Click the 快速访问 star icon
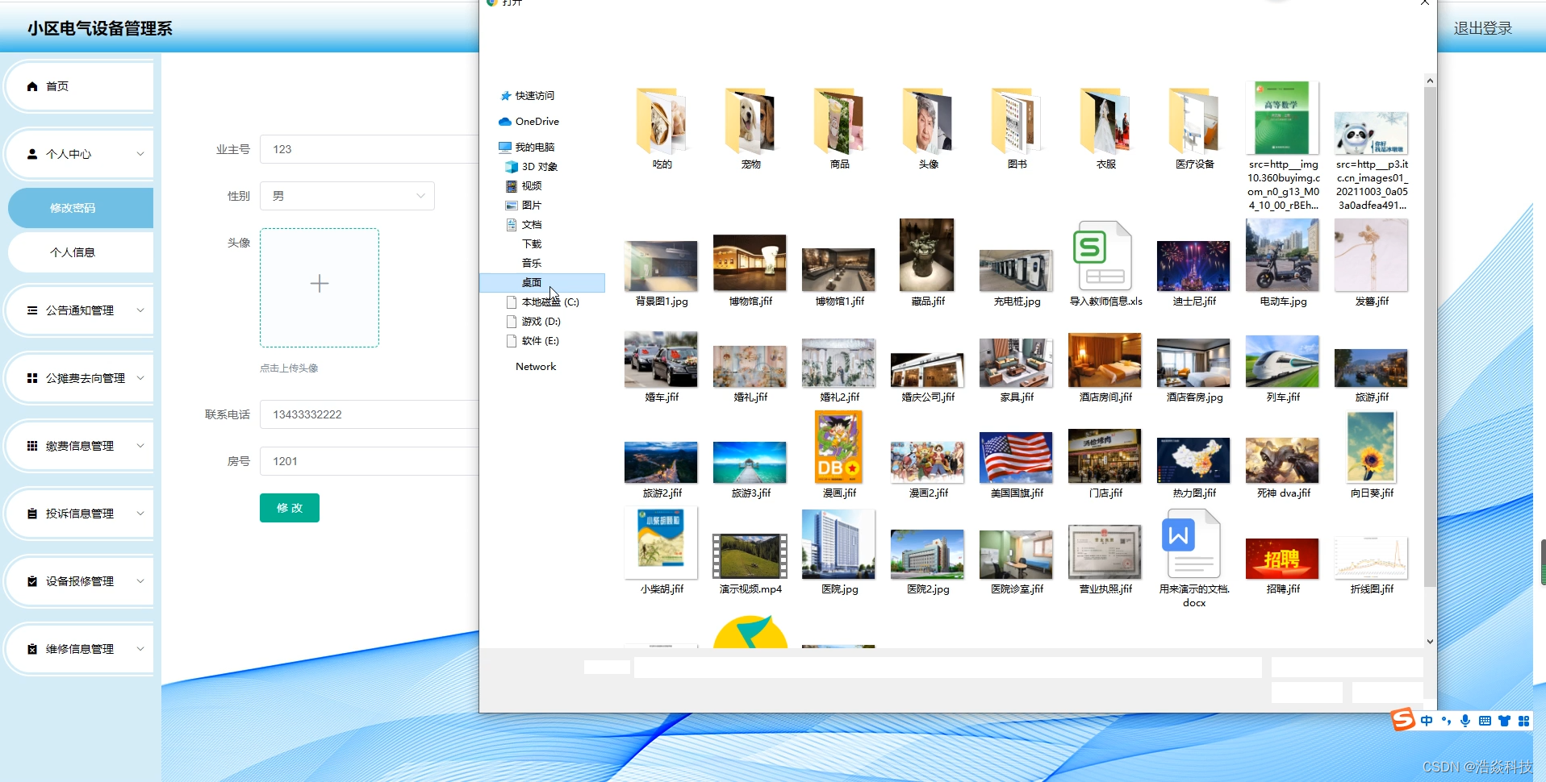The image size is (1546, 782). point(506,96)
